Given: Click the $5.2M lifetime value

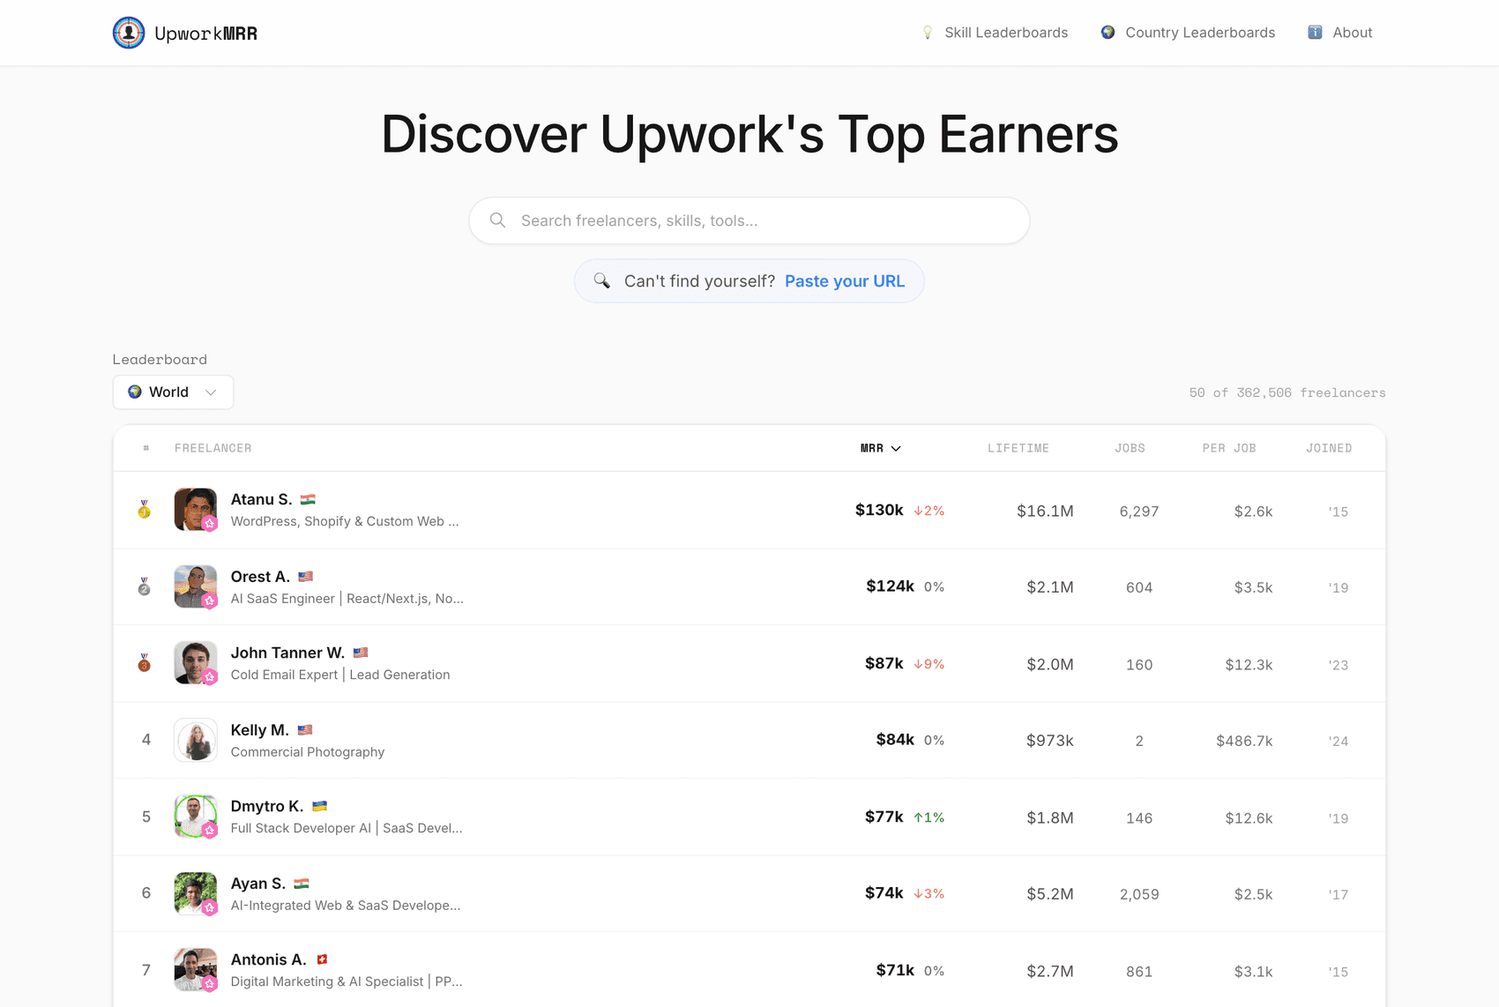Looking at the screenshot, I should 1050,894.
